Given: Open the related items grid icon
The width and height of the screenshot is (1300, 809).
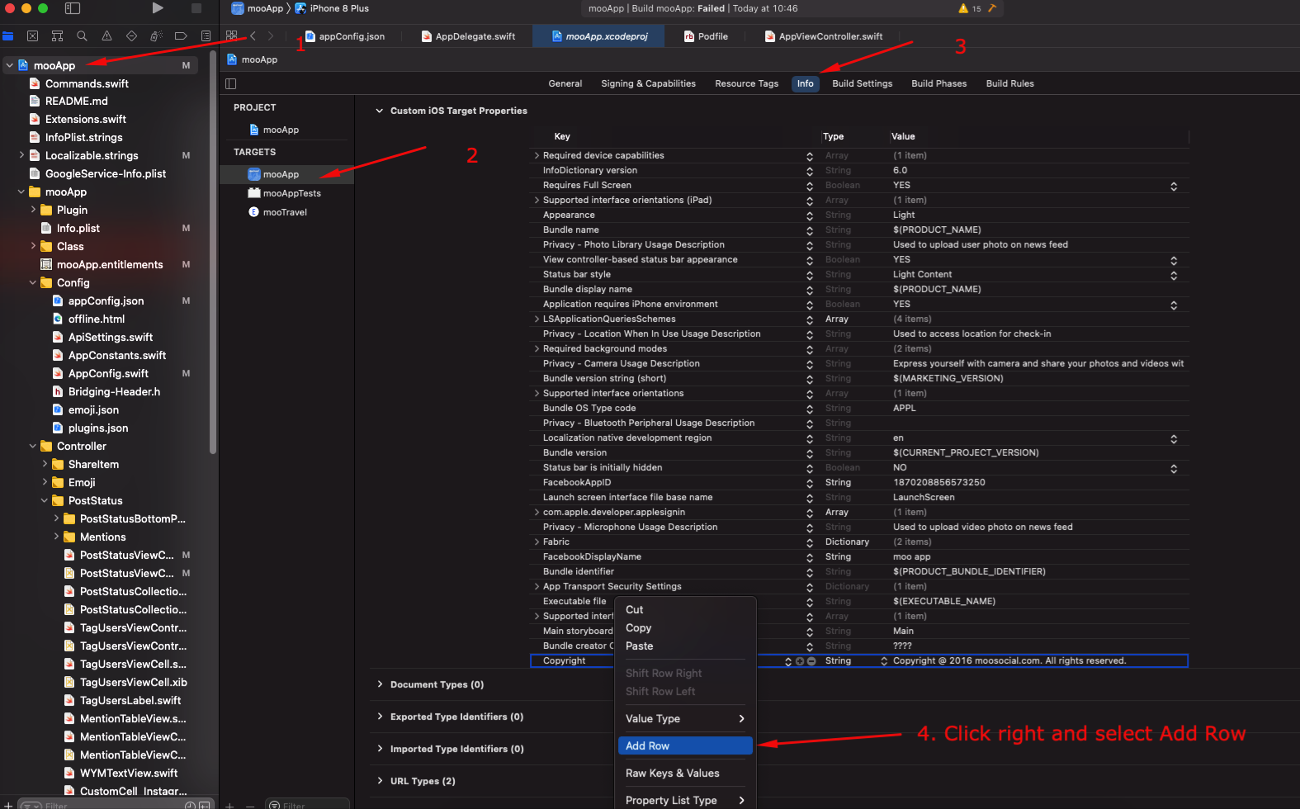Looking at the screenshot, I should (232, 35).
